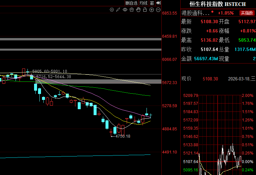Click the upper gray horizontal band on chart
Image resolution: width=256 pixels, height=175 pixels.
(x=81, y=39)
